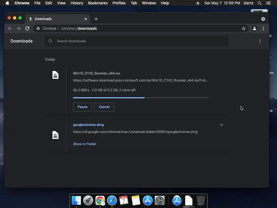Click the dl.google.com download URL

tap(135, 132)
